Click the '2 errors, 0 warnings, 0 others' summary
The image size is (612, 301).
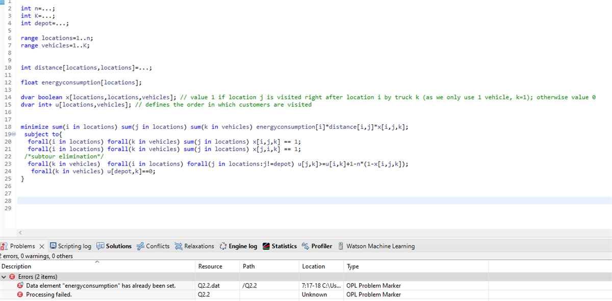point(36,256)
